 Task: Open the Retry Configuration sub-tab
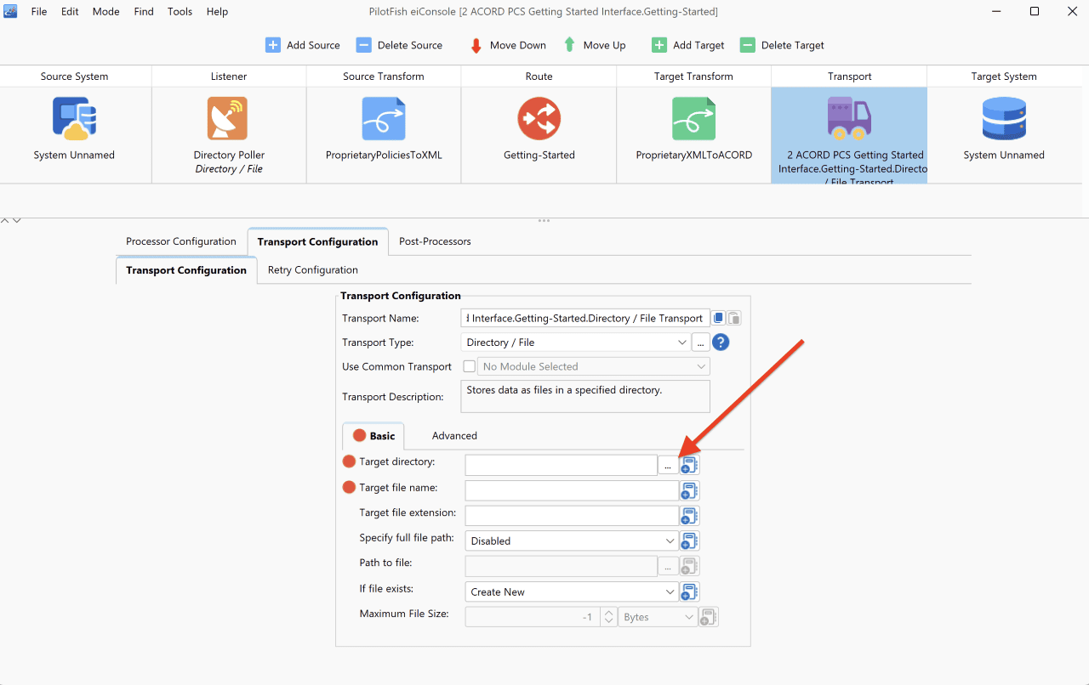pyautogui.click(x=312, y=270)
